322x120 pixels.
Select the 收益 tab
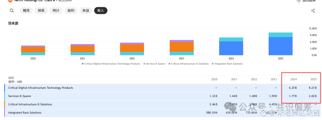click(x=86, y=10)
